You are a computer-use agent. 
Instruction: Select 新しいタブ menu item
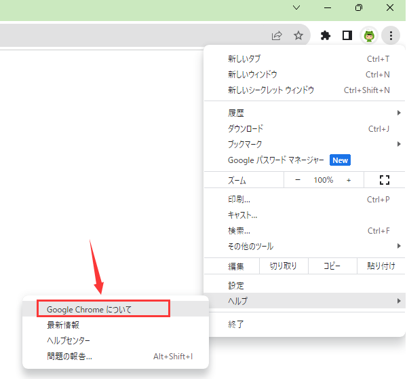click(305, 59)
